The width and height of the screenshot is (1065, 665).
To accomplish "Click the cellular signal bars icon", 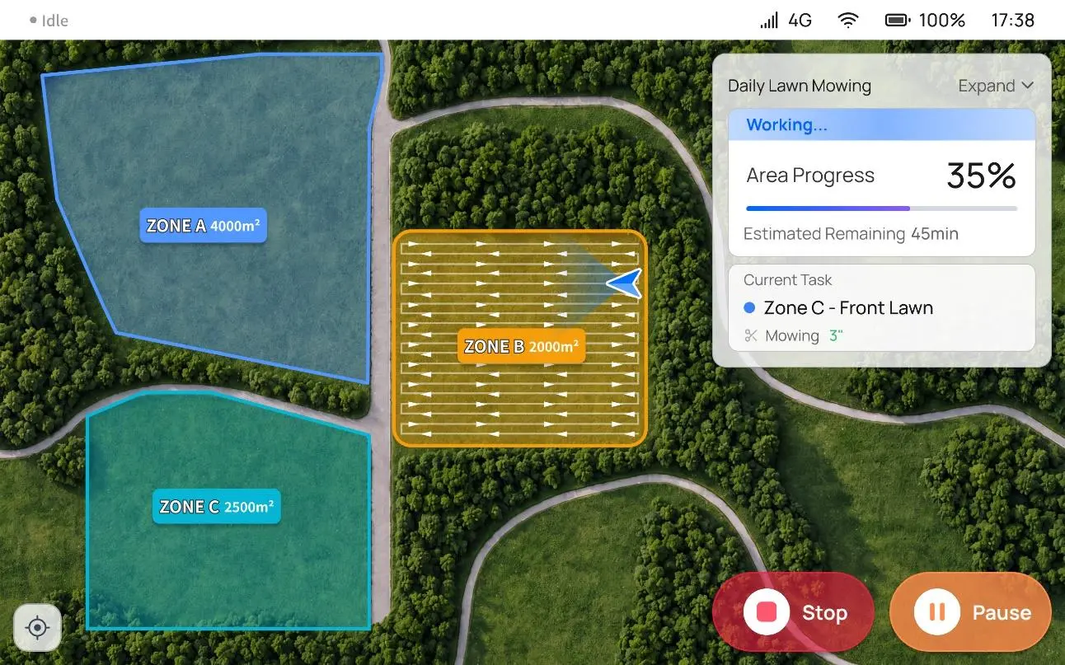I will click(769, 21).
